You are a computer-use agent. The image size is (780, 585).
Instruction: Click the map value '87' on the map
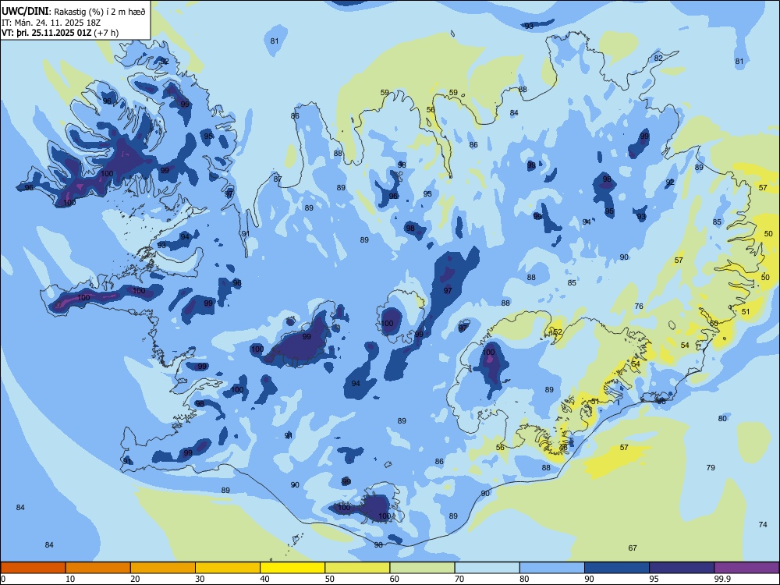tap(278, 179)
